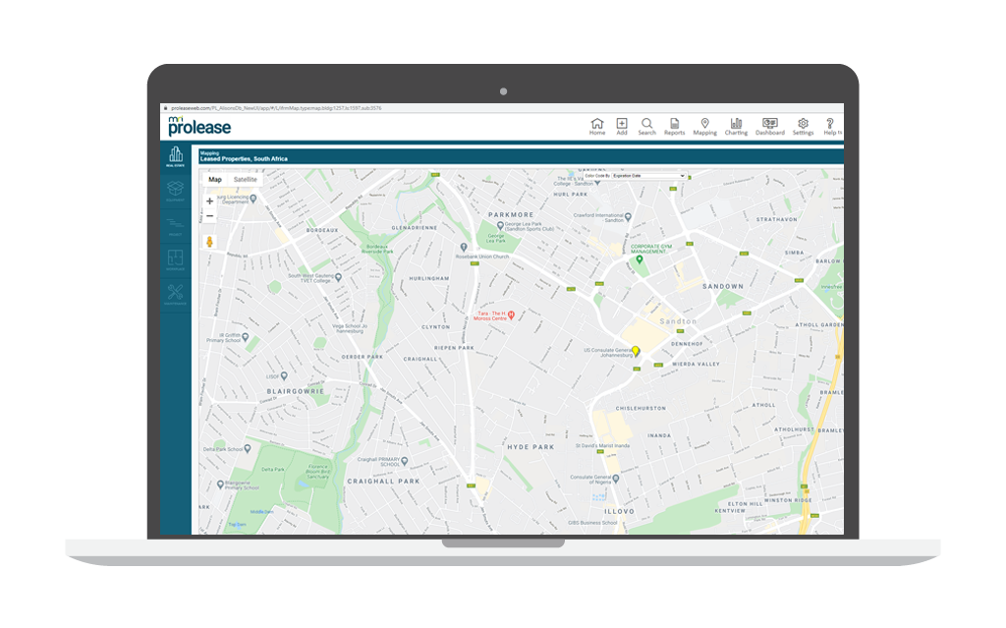
Task: Click the HURLINGHAM label on map
Action: [x=429, y=279]
